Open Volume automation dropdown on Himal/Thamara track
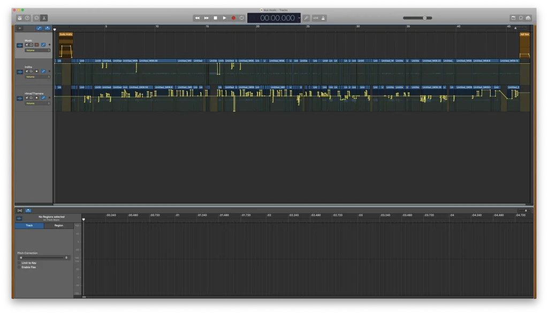Viewport: 548px width, 314px height. tap(37, 103)
